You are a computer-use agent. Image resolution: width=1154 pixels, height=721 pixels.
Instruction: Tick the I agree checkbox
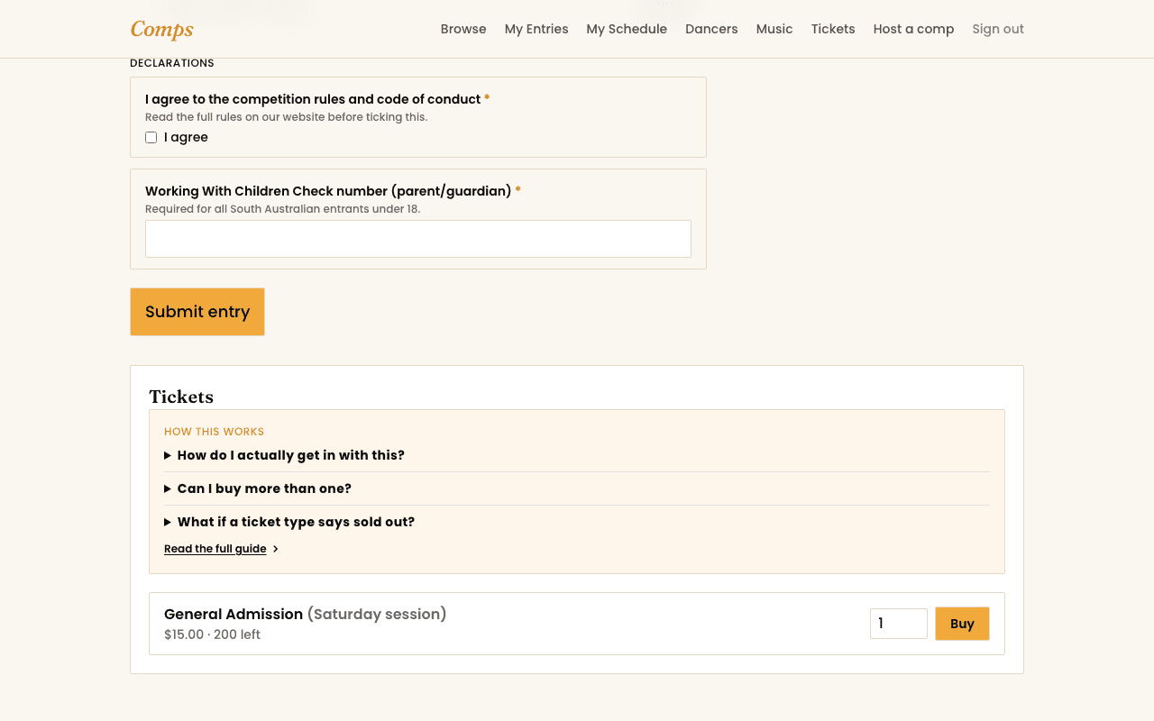tap(151, 138)
